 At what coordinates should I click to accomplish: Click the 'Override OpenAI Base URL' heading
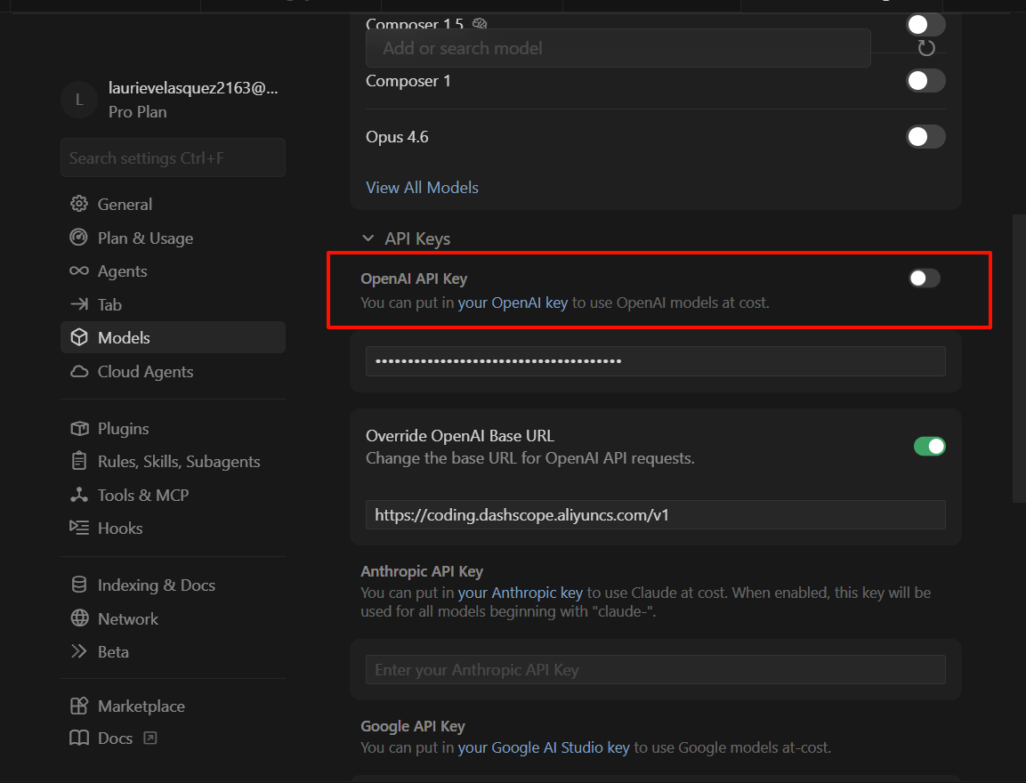tap(460, 436)
